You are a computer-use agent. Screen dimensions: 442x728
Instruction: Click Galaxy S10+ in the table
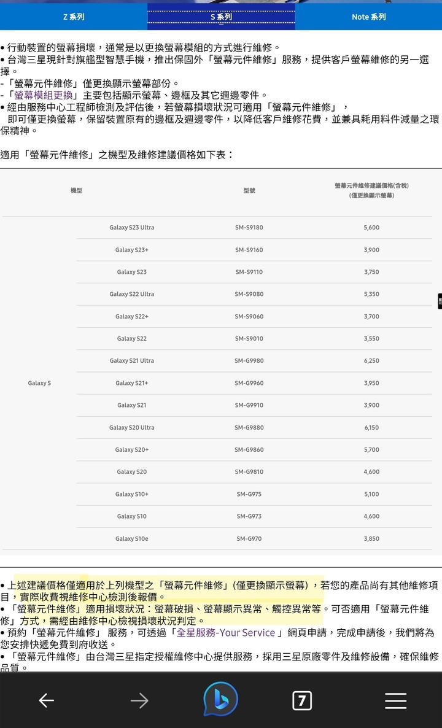(132, 494)
